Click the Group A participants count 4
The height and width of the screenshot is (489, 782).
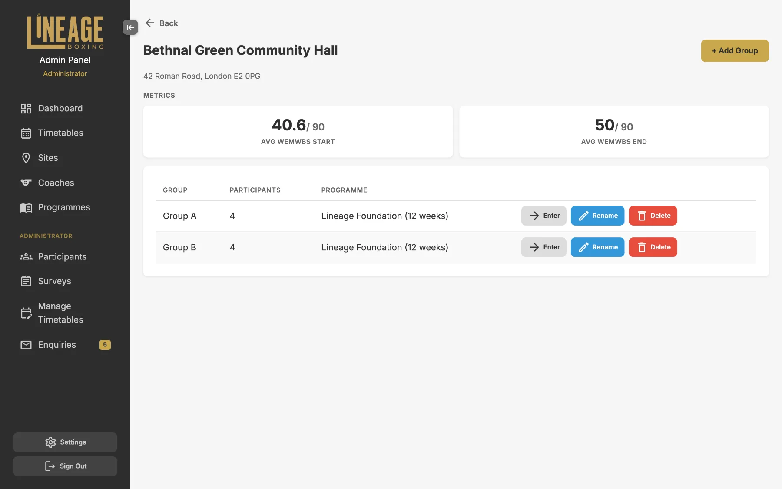[x=232, y=216]
